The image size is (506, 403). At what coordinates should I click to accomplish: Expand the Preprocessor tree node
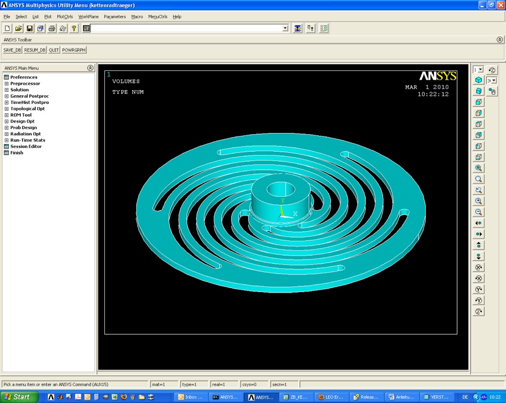click(x=7, y=84)
